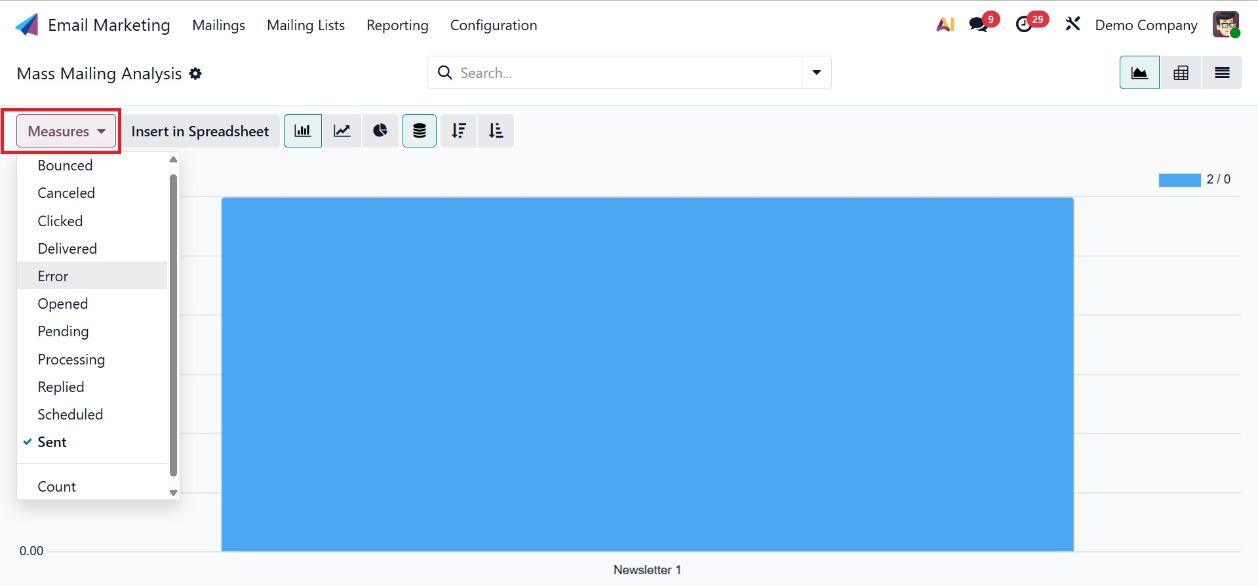This screenshot has width=1258, height=586.
Task: Open the conversations chat icon
Action: pyautogui.click(x=979, y=25)
